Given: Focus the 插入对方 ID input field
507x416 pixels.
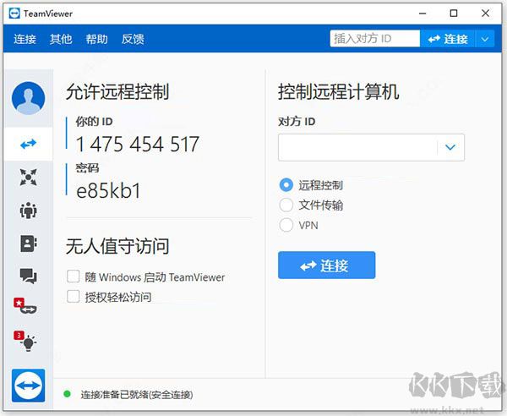Looking at the screenshot, I should [x=375, y=39].
